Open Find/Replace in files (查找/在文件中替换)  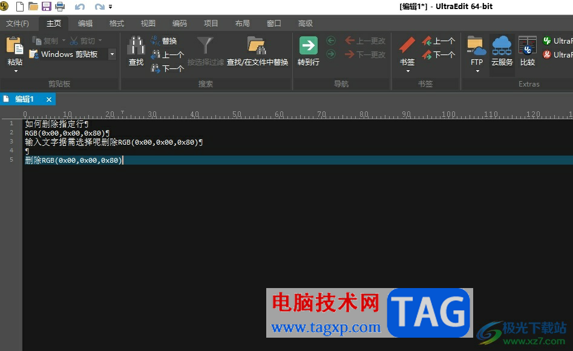(x=257, y=51)
